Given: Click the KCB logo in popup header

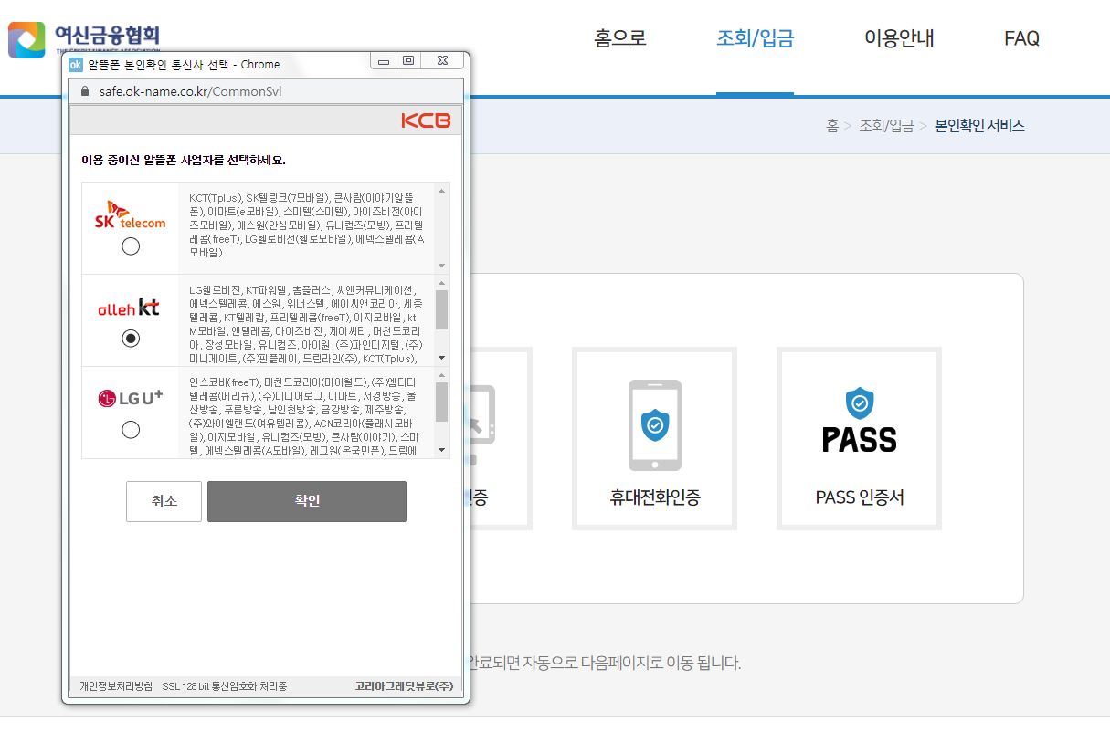Looking at the screenshot, I should [x=426, y=120].
